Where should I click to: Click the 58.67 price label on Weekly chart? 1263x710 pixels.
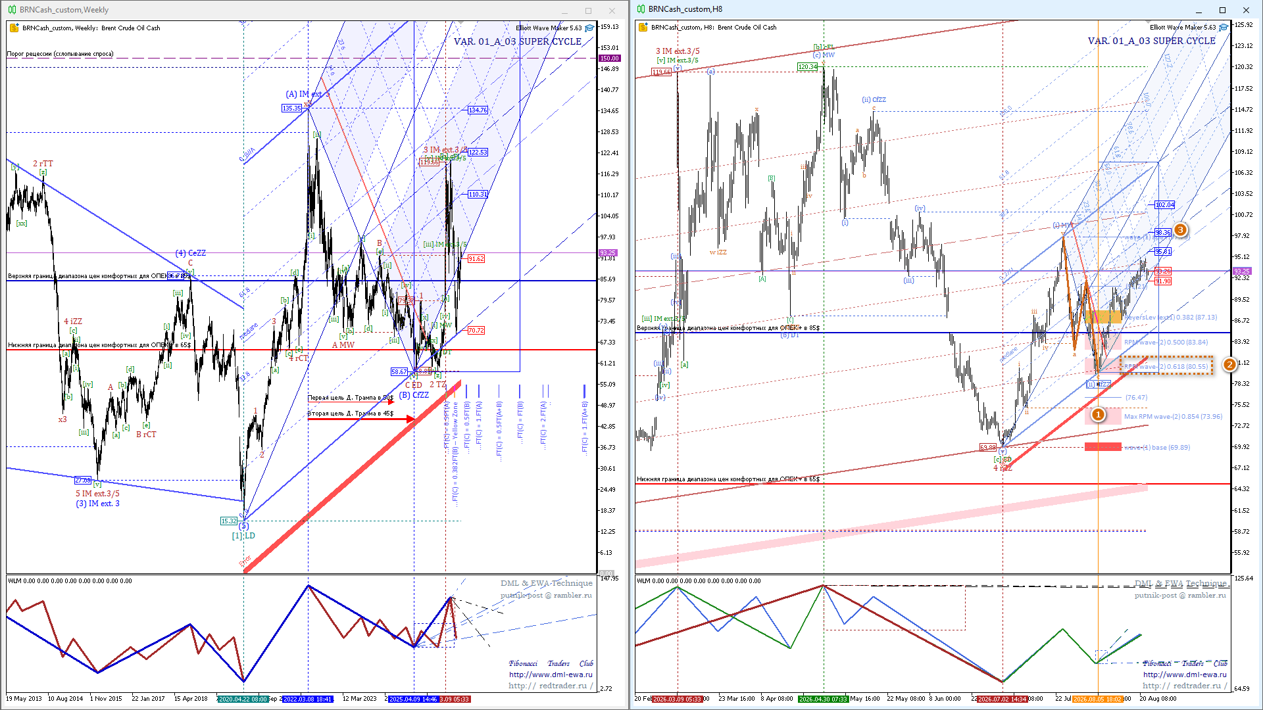click(x=399, y=372)
